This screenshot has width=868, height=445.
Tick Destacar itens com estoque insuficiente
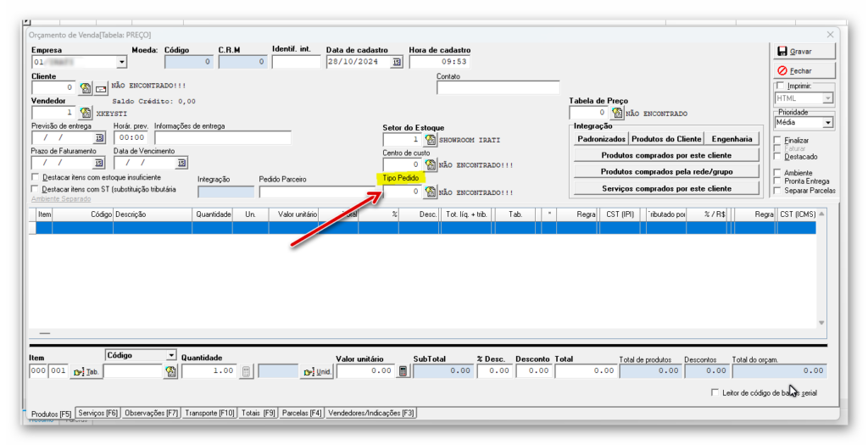tap(35, 178)
